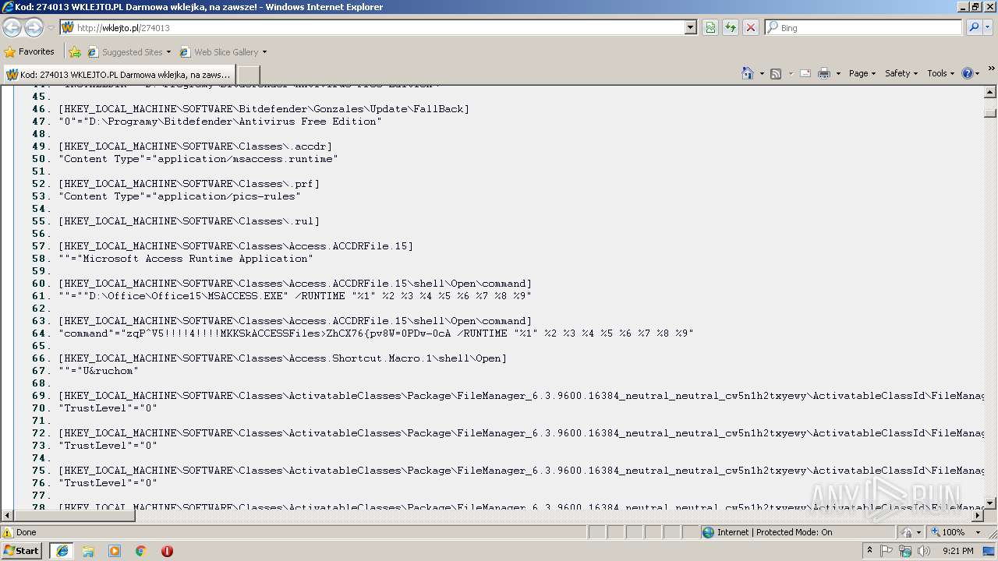Click the RSS feeds icon
This screenshot has height=561, width=998.
[x=776, y=73]
